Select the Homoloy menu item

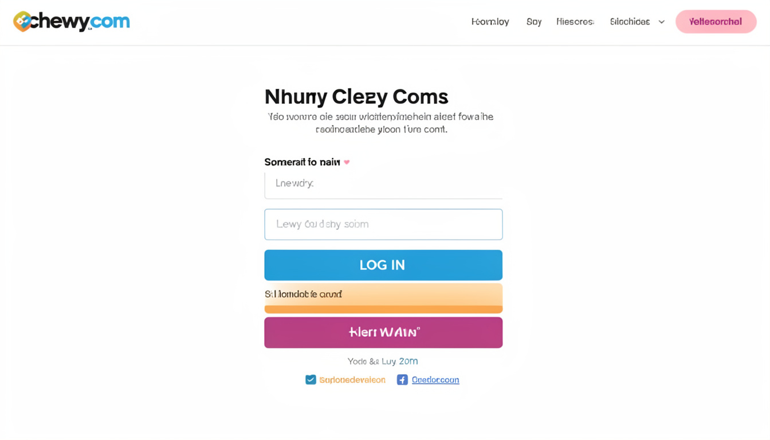[x=490, y=21]
